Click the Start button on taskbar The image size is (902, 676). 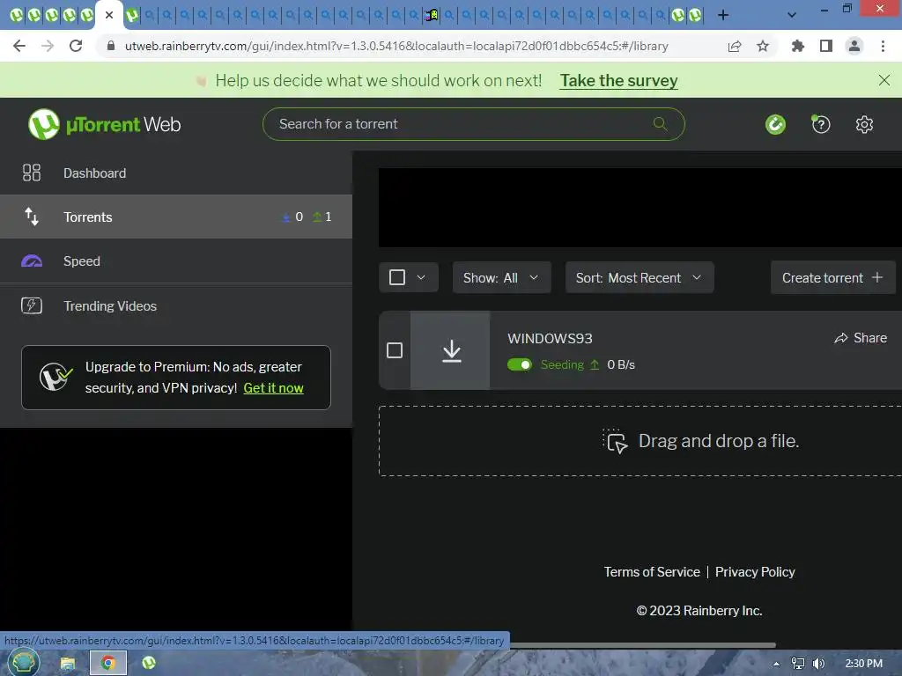pyautogui.click(x=24, y=664)
